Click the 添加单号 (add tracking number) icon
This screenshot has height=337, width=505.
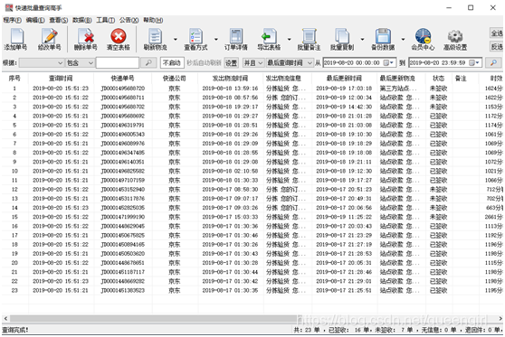[16, 36]
